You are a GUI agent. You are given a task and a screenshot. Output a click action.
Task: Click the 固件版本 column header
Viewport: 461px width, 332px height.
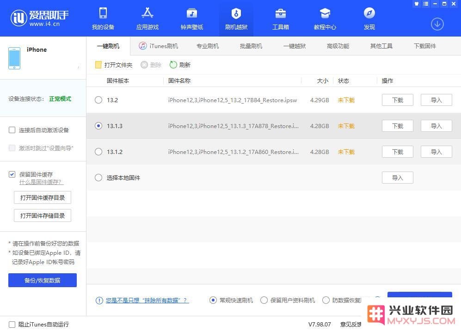point(118,80)
